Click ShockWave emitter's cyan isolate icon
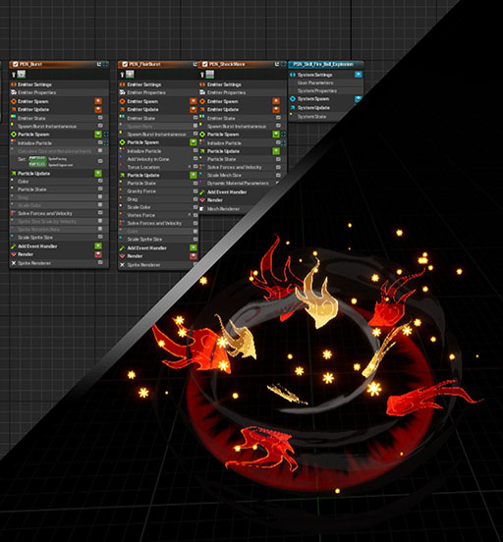The height and width of the screenshot is (542, 503). click(283, 64)
